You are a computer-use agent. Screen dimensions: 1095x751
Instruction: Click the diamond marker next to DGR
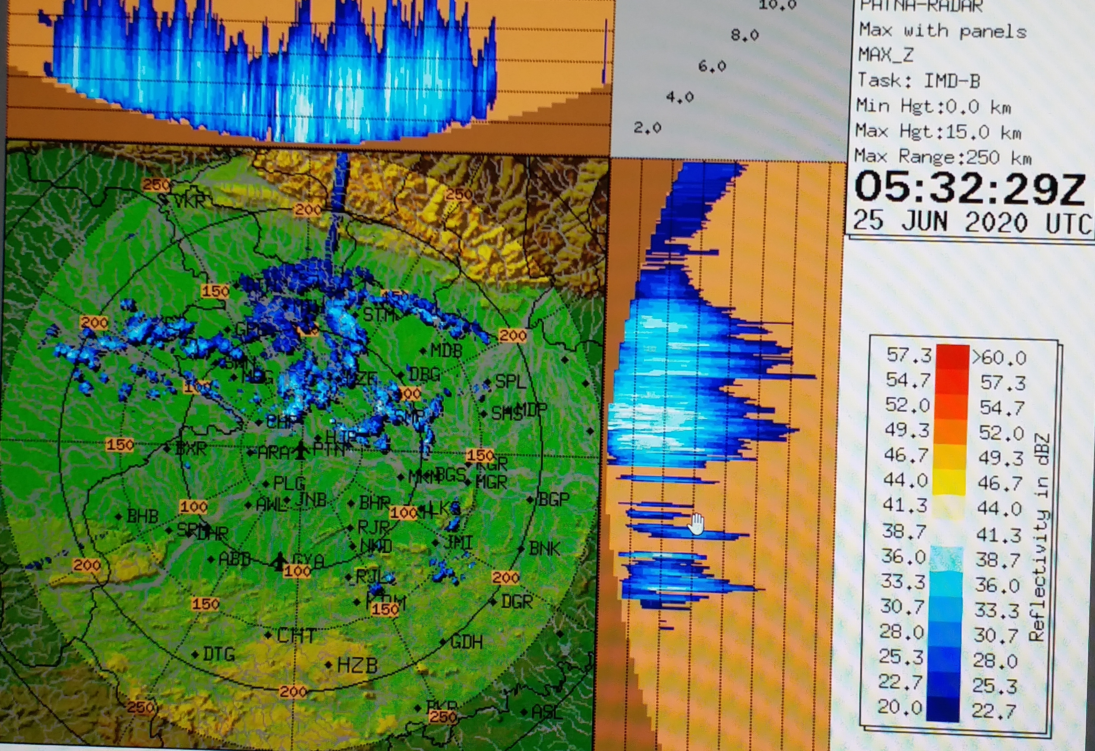click(x=493, y=602)
